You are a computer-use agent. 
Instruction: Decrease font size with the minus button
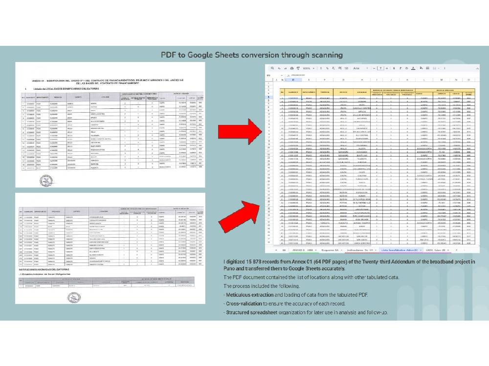click(374, 68)
